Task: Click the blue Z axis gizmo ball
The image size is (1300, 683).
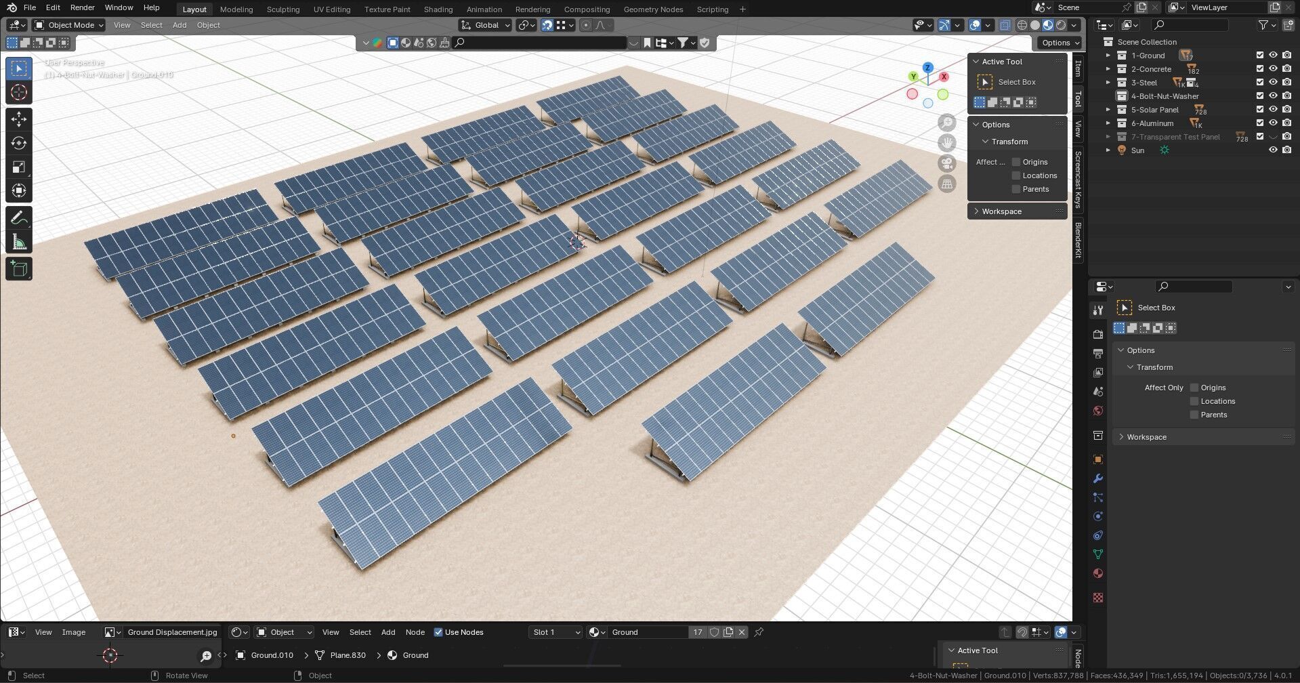Action: tap(928, 68)
